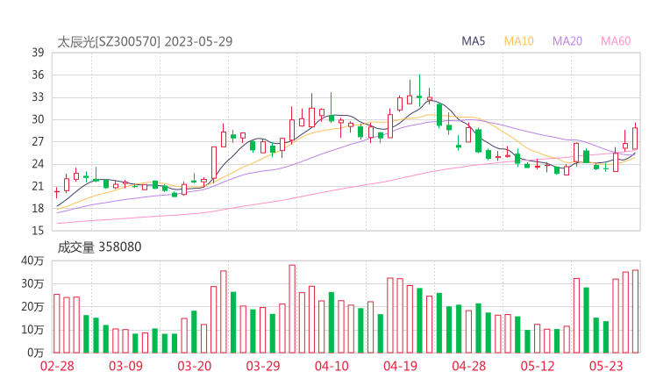Click the MA20 legend label
This screenshot has width=649, height=386.
point(567,41)
